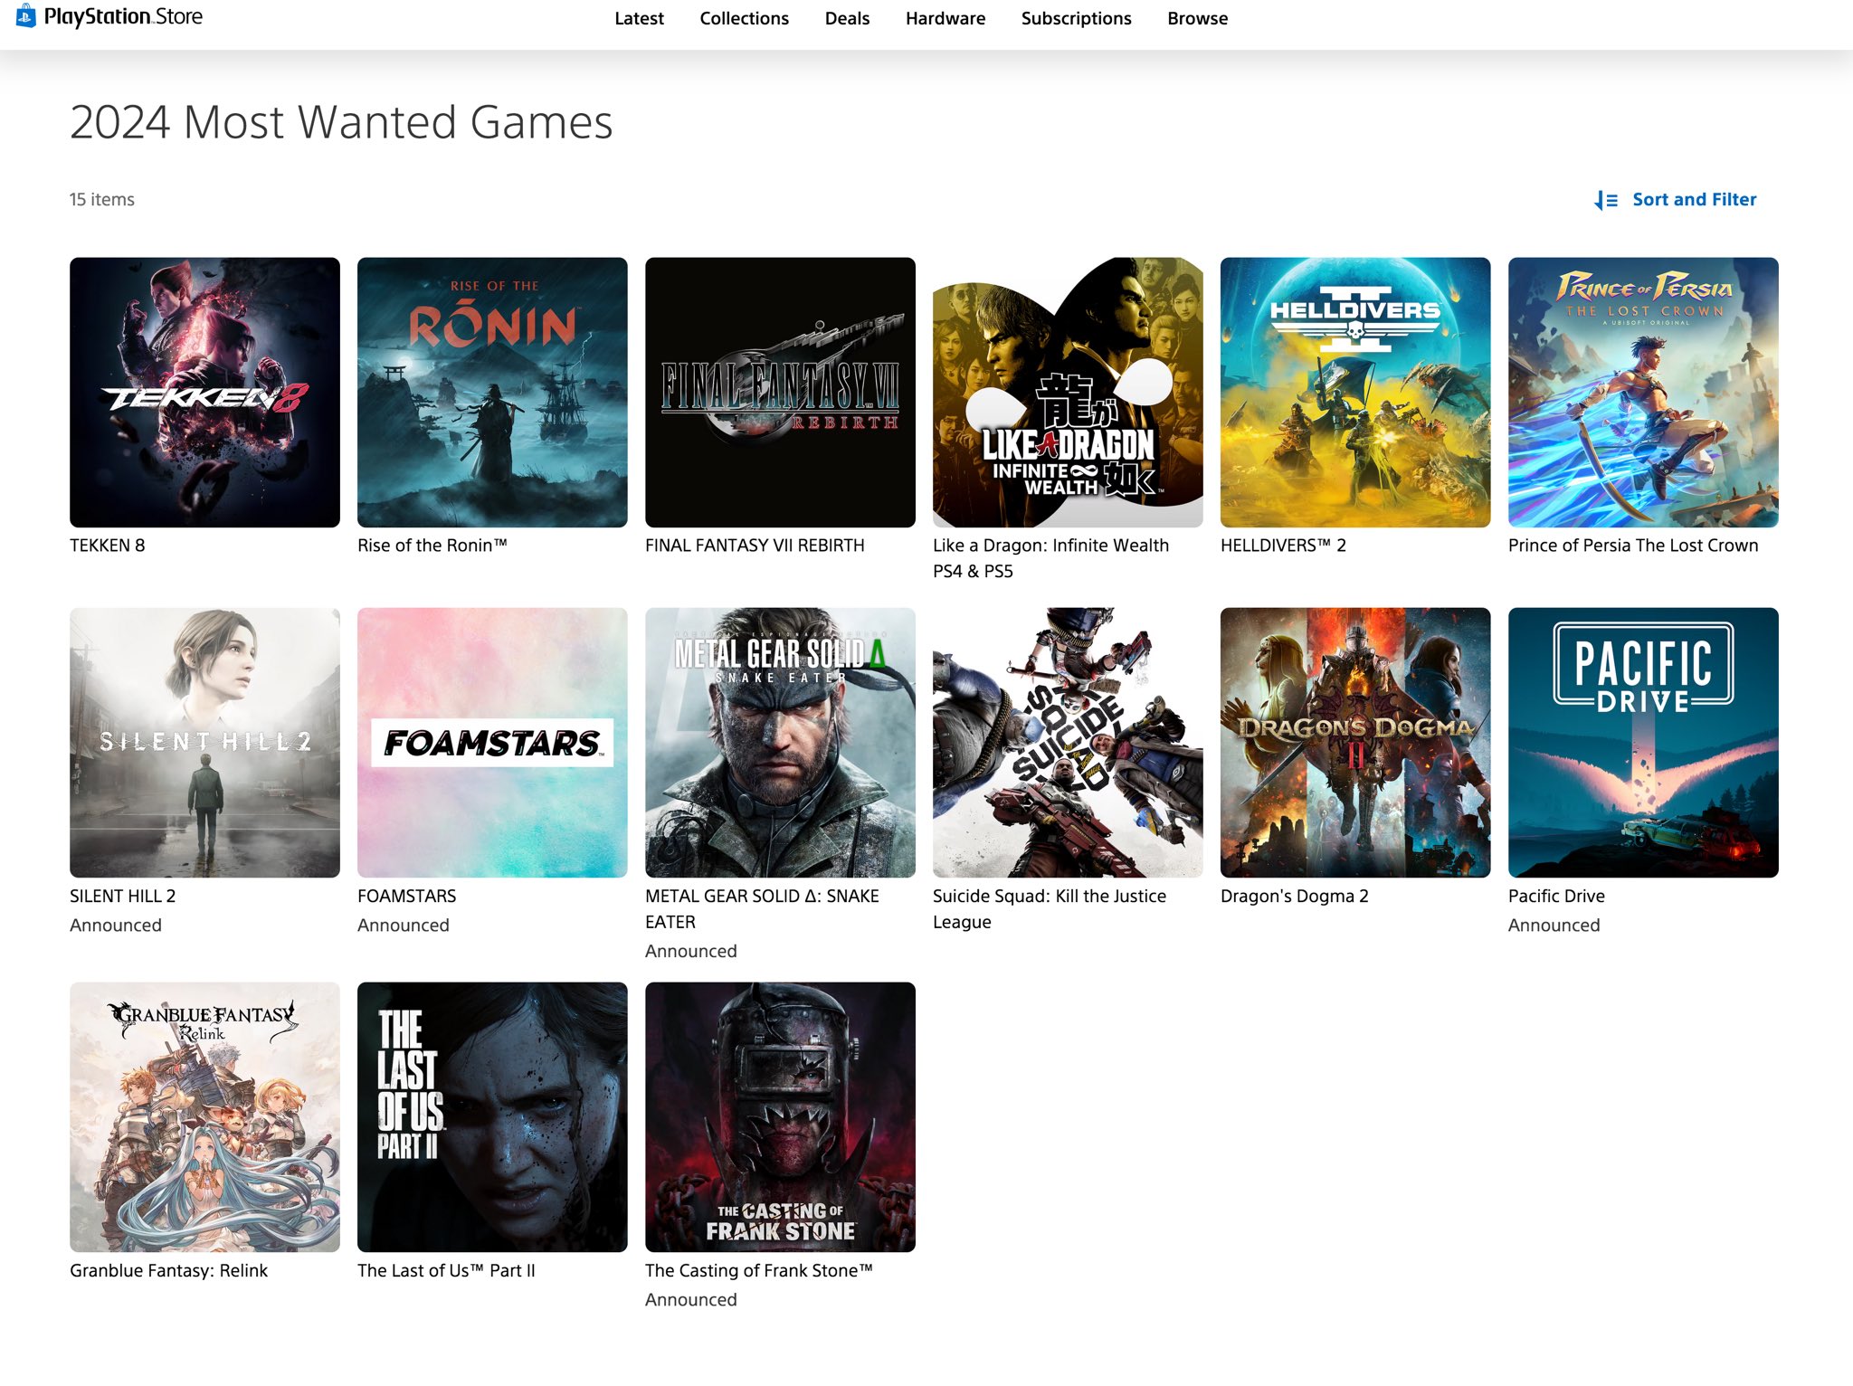The height and width of the screenshot is (1386, 1853).
Task: Open Sort and Filter options
Action: tap(1676, 200)
